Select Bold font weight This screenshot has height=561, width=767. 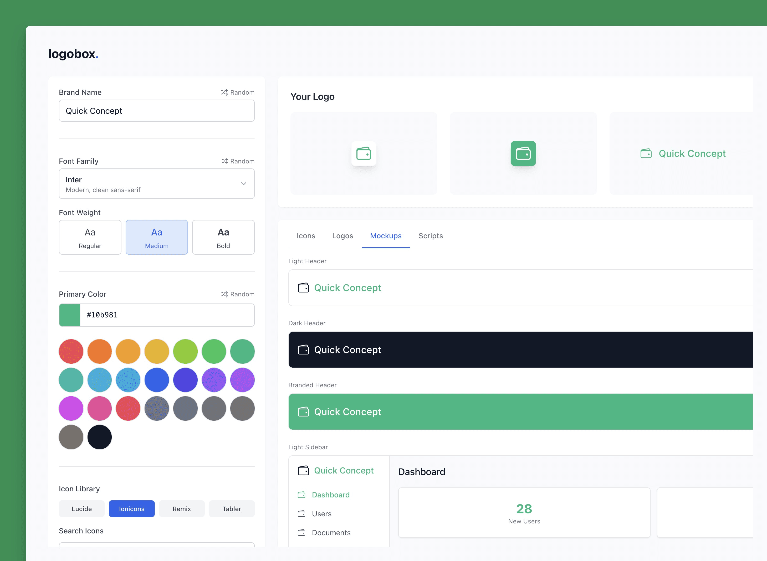point(223,237)
